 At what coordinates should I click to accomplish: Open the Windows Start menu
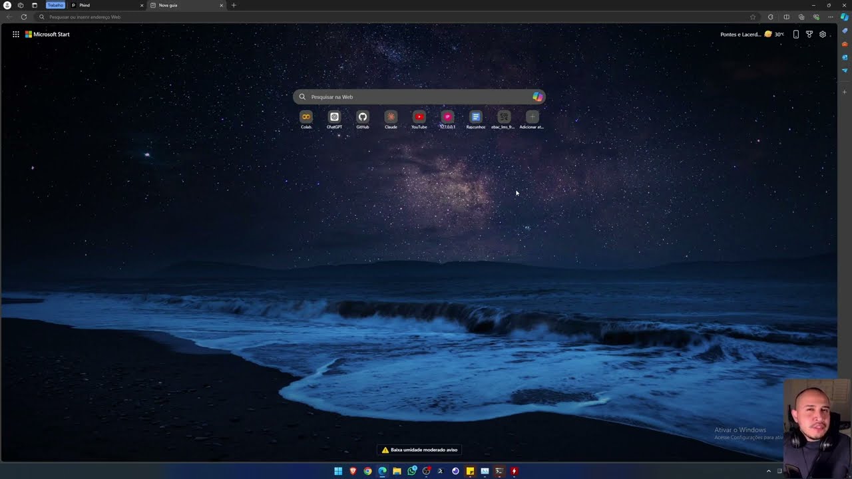click(338, 471)
